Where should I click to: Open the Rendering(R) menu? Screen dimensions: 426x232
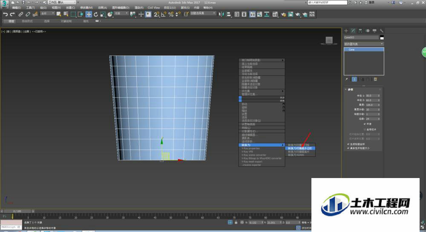[x=139, y=8]
